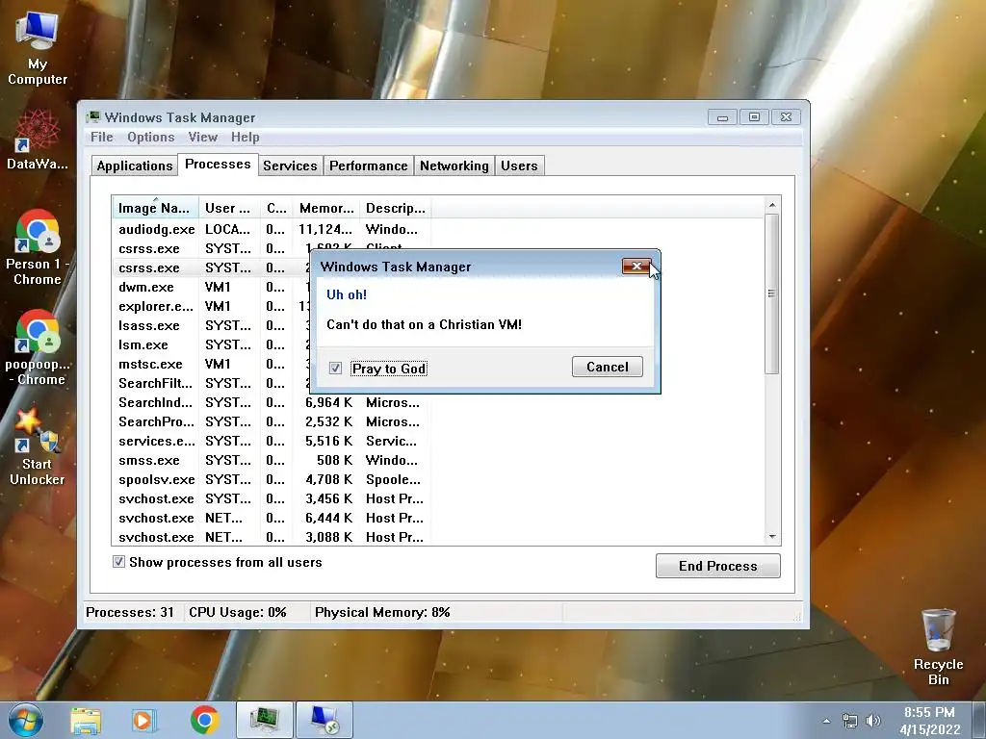The image size is (986, 739).
Task: Sort by Image Name column header
Action: point(155,208)
